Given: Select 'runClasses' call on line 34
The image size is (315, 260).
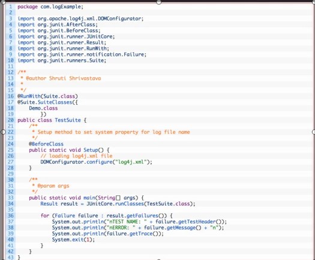Looking at the screenshot, I should pyautogui.click(x=130, y=204).
